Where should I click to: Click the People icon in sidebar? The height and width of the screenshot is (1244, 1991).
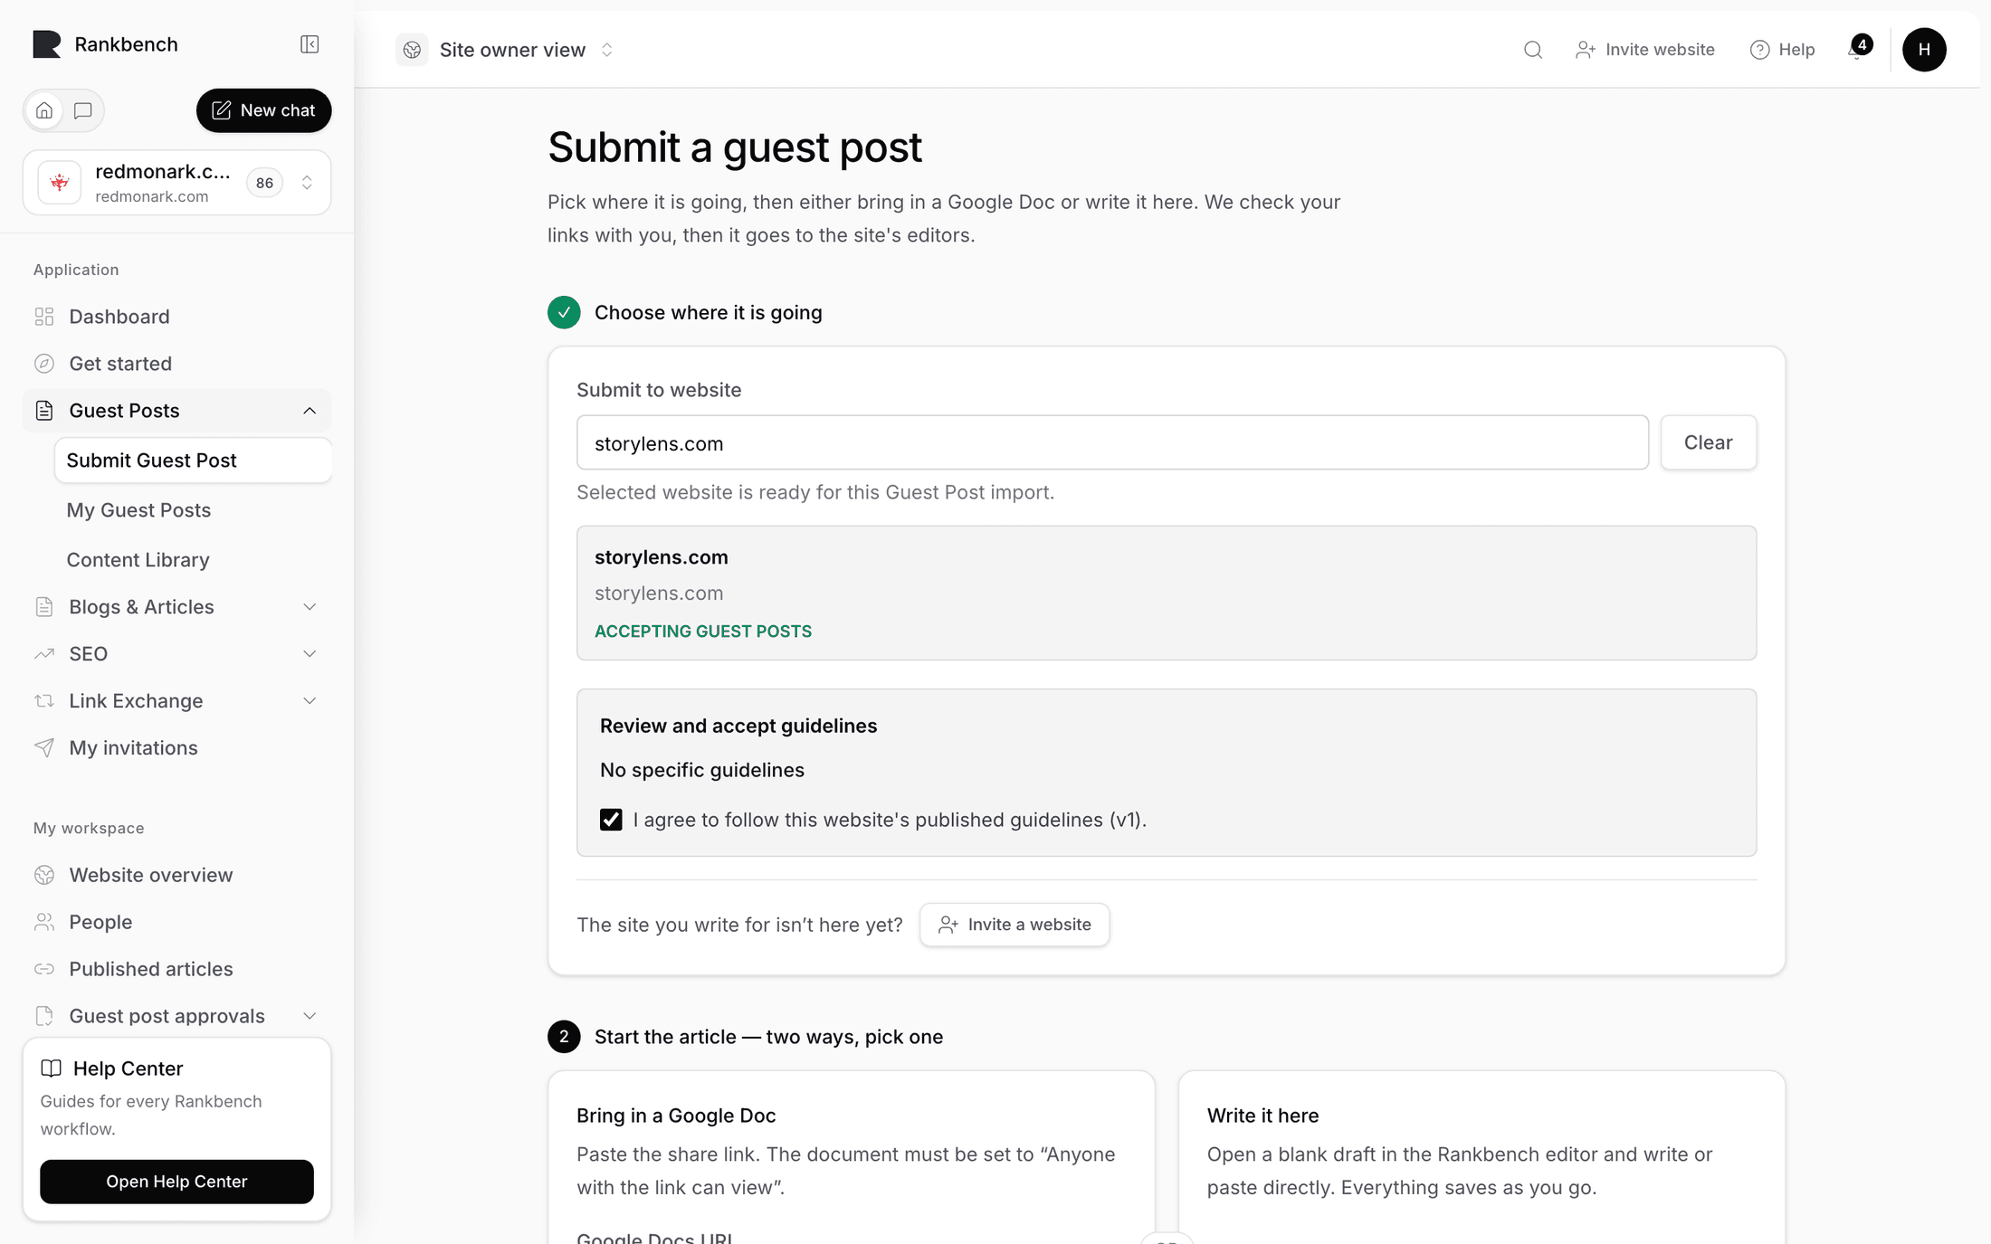point(44,922)
